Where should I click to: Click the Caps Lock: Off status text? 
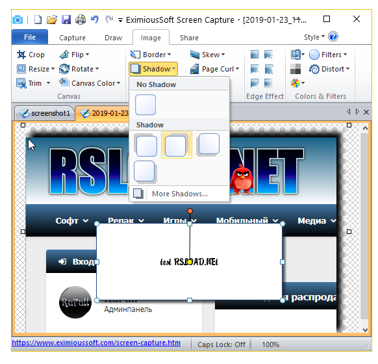click(221, 344)
